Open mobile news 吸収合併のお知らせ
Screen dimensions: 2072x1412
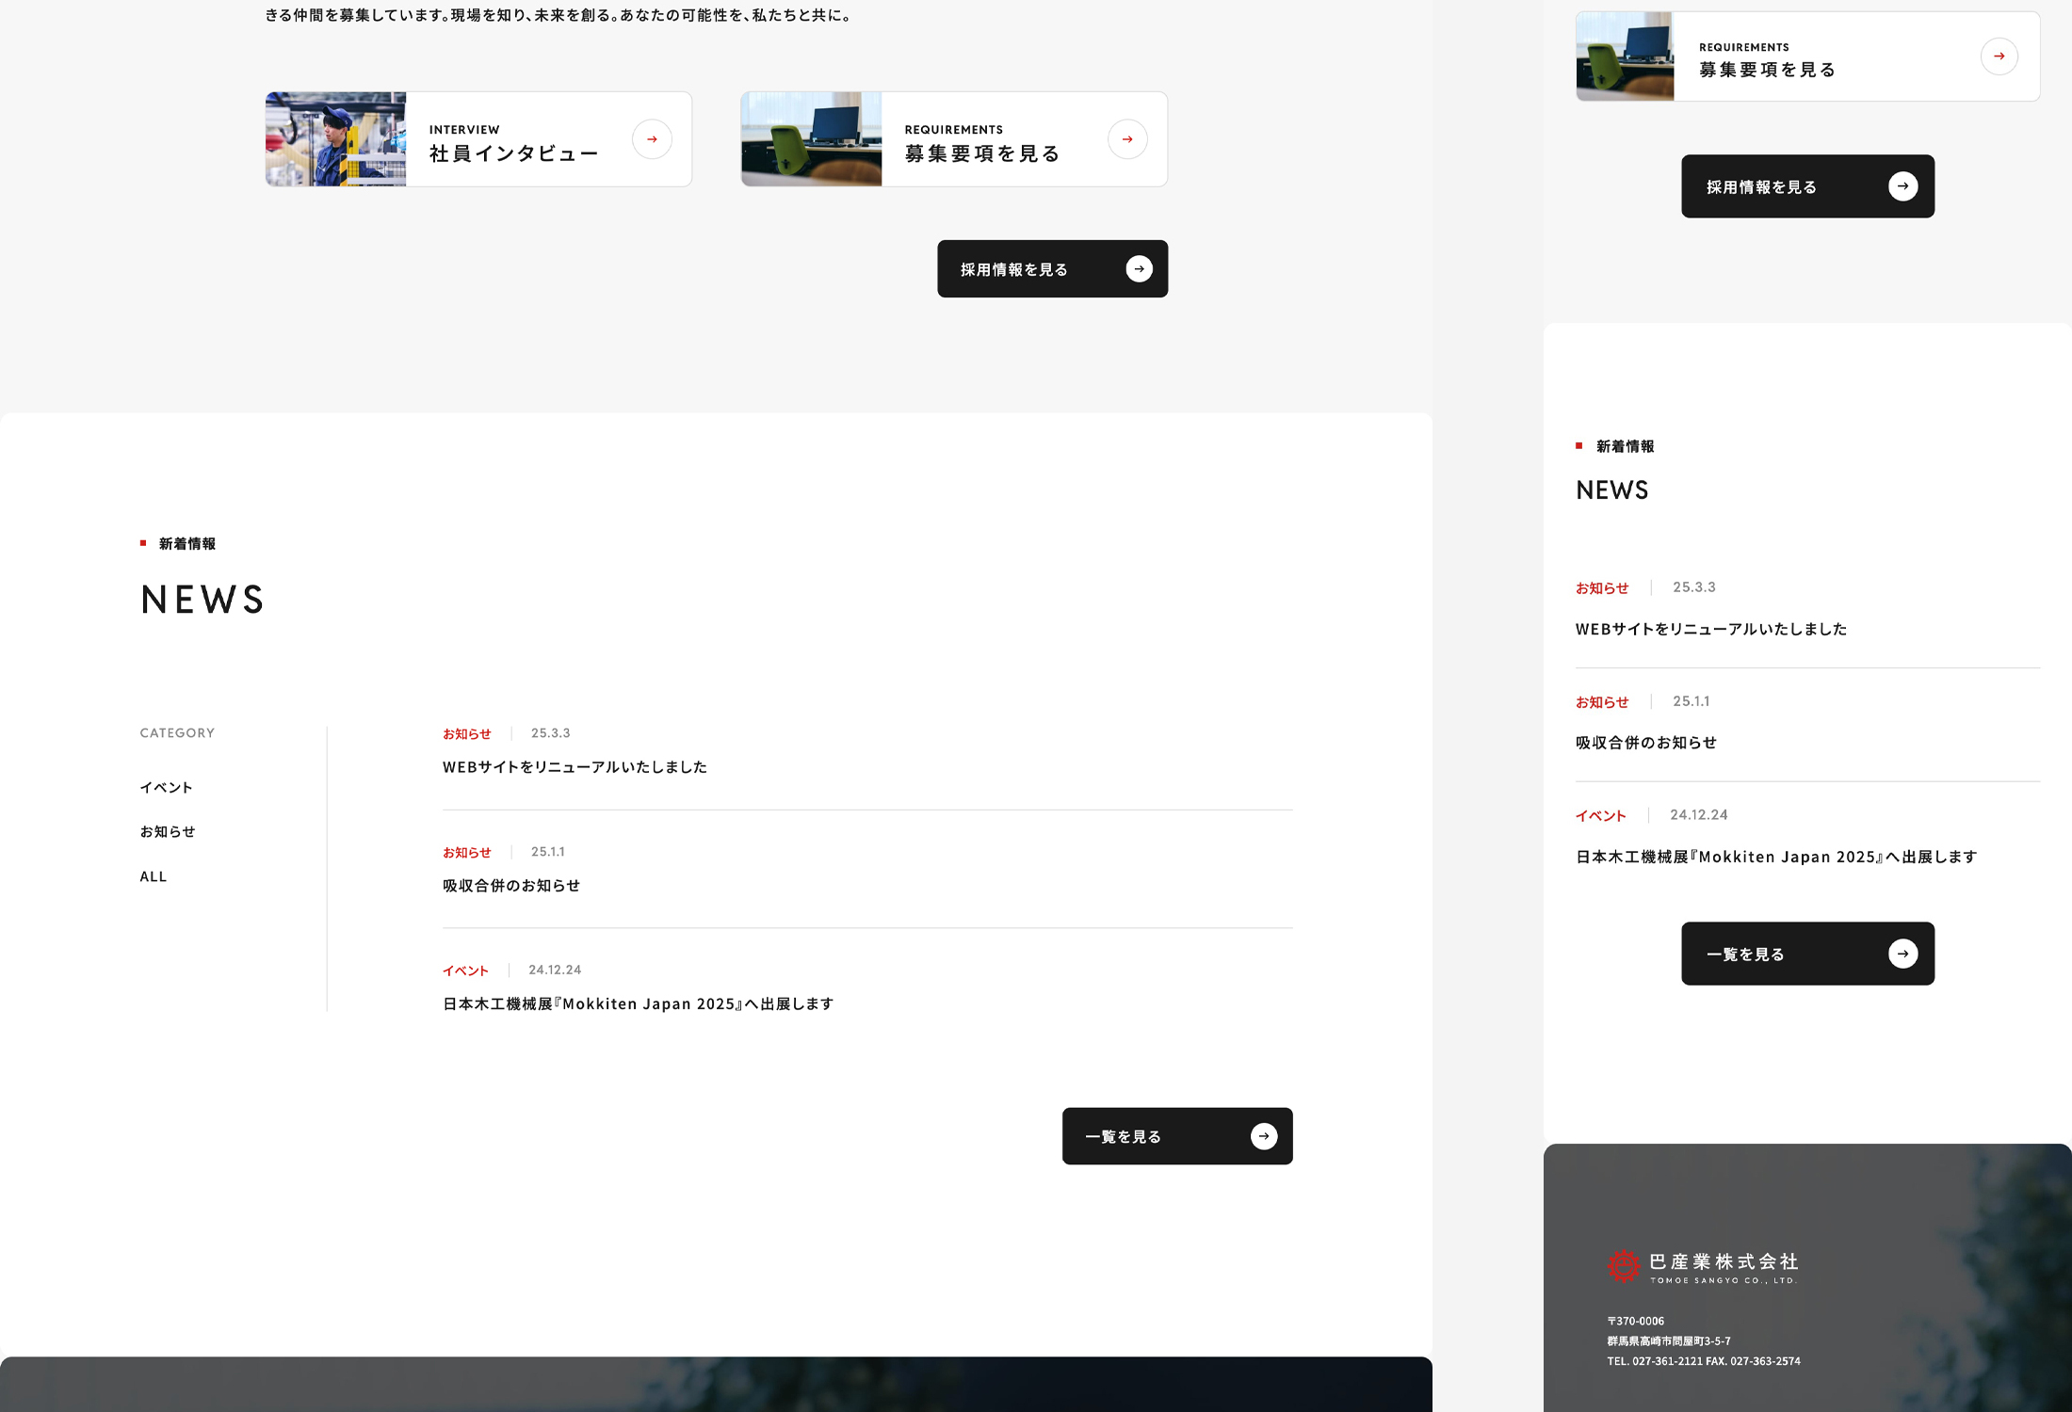tap(1645, 743)
